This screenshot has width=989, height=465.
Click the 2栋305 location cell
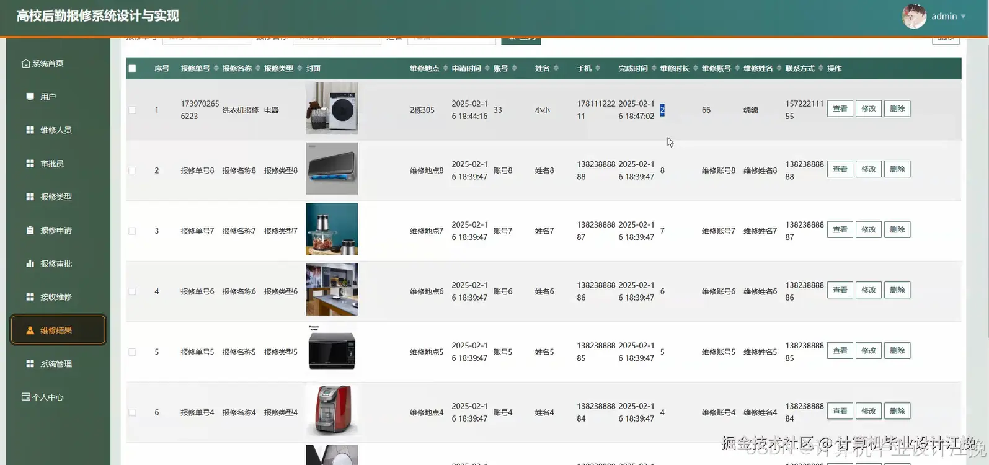click(x=422, y=110)
